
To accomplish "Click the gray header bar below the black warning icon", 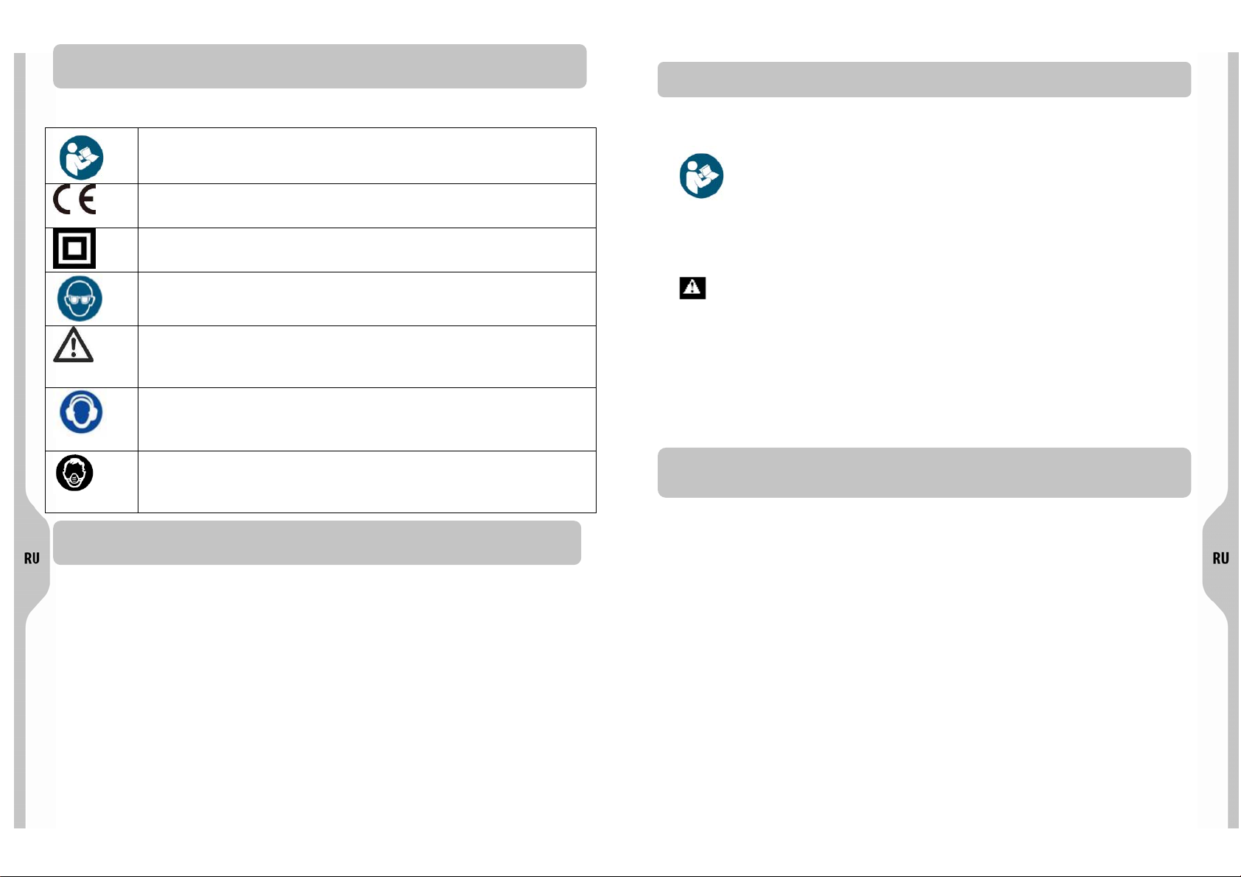I will pyautogui.click(x=924, y=473).
